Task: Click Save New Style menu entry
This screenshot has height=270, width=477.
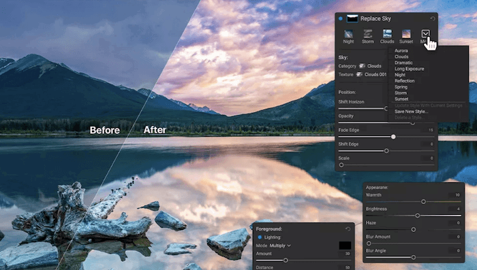Action: (x=412, y=112)
